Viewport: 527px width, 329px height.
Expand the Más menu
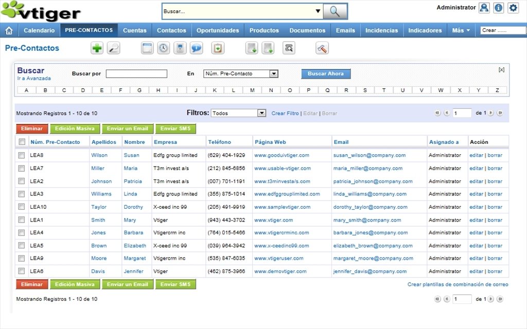tap(461, 30)
